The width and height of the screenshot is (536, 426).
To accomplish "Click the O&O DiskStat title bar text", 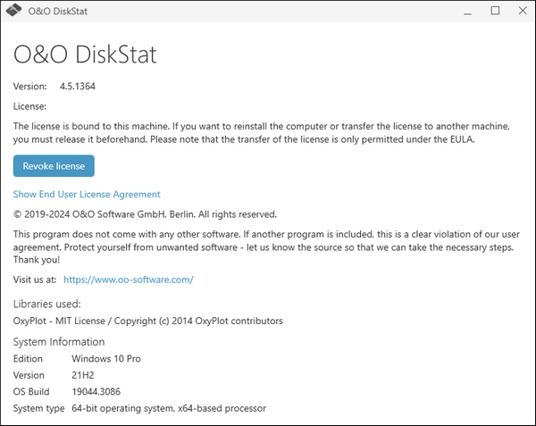I will (x=59, y=12).
